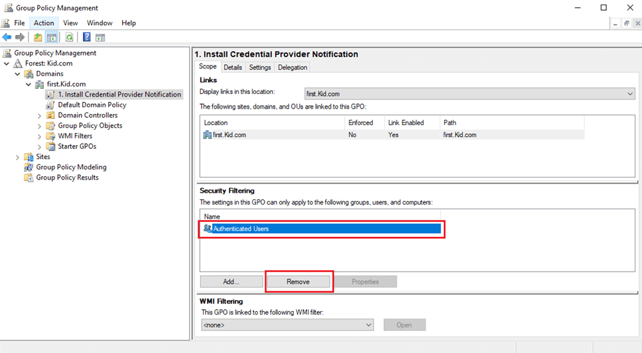
Task: Click the Authenticated Users group icon
Action: (208, 228)
